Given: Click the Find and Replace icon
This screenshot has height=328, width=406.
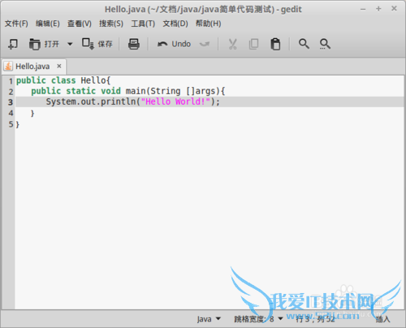Looking at the screenshot, I should pyautogui.click(x=325, y=44).
